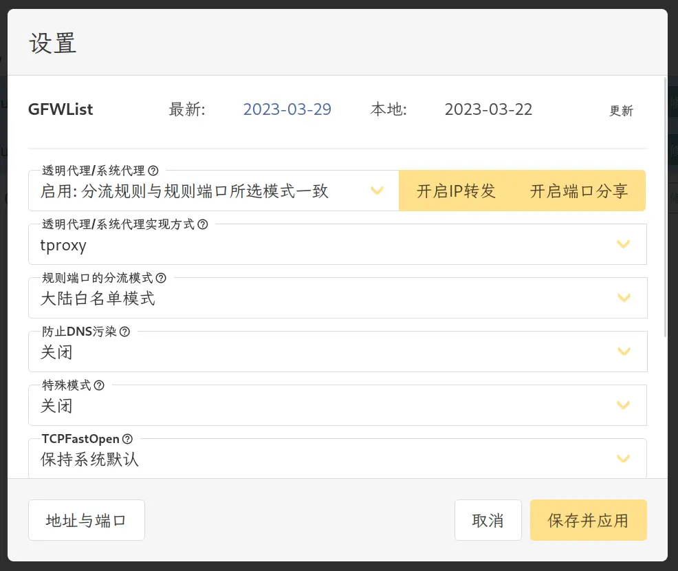
Task: Click 保存并应用 to save settings
Action: (588, 520)
